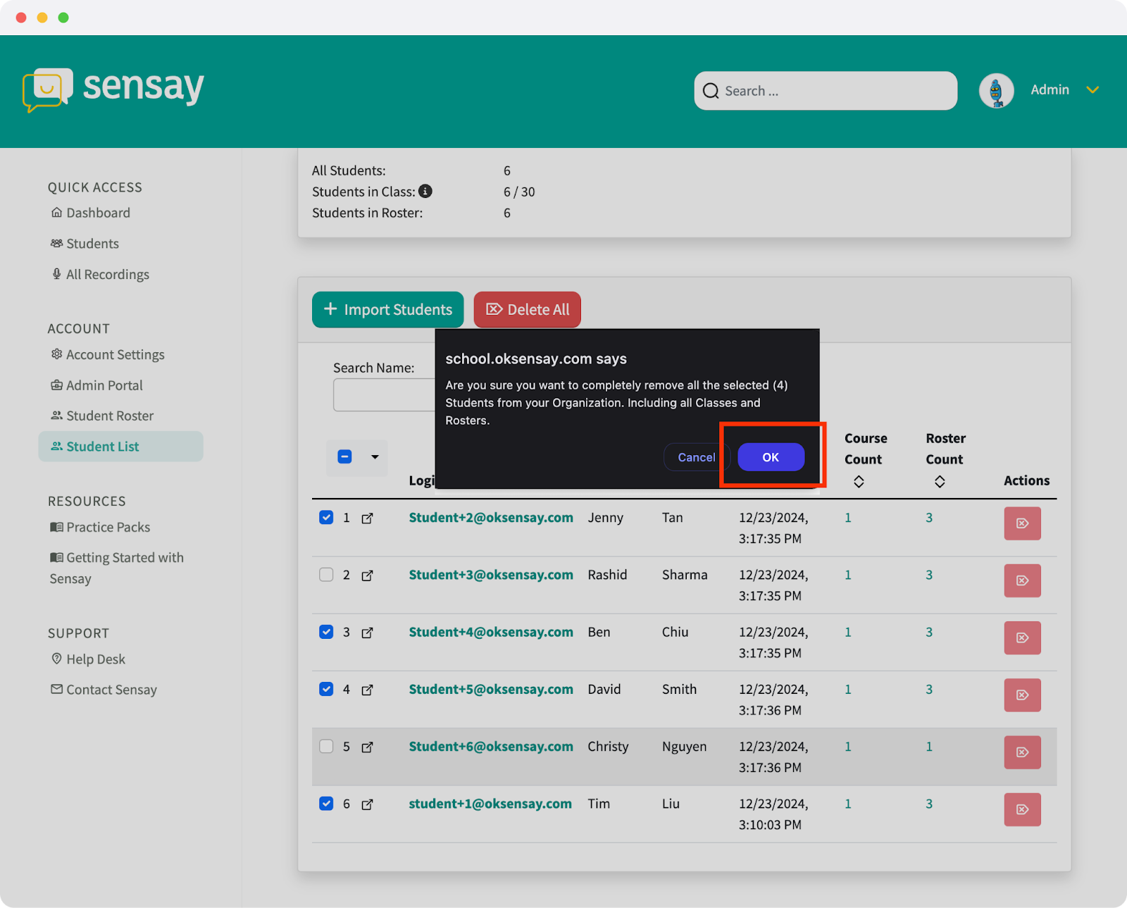The width and height of the screenshot is (1127, 908).
Task: Confirm the dialog with OK
Action: (771, 457)
